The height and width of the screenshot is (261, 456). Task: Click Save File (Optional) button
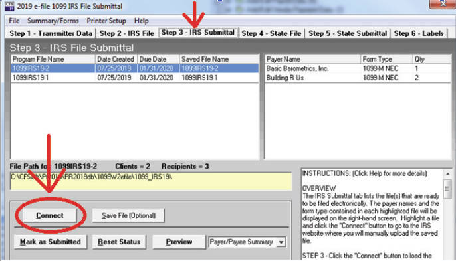coord(128,215)
